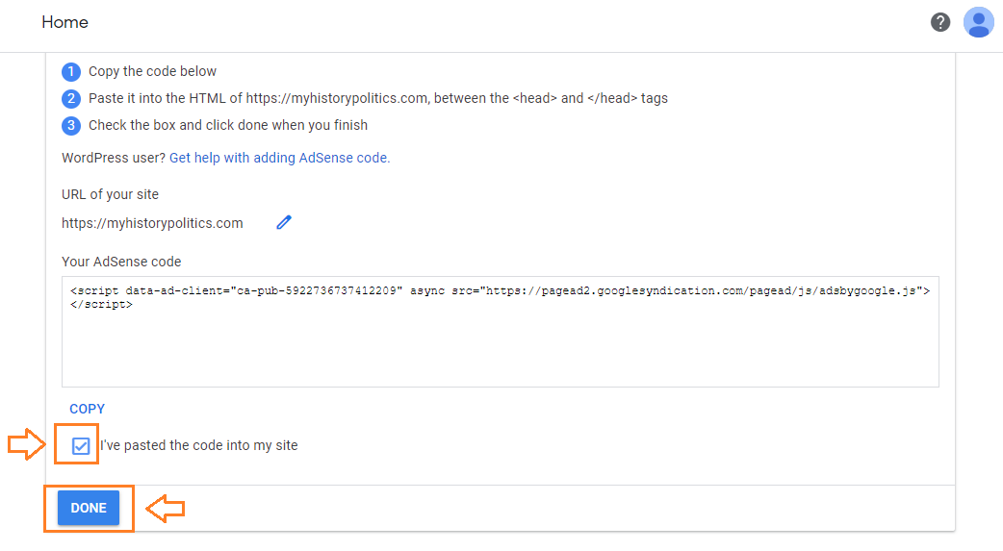Click the step 3 number badge

point(71,125)
